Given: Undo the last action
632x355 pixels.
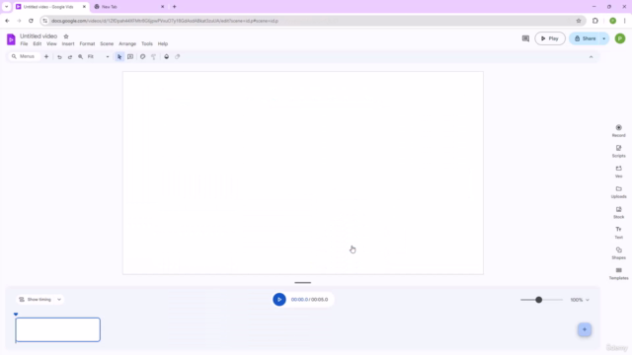Looking at the screenshot, I should coord(59,57).
